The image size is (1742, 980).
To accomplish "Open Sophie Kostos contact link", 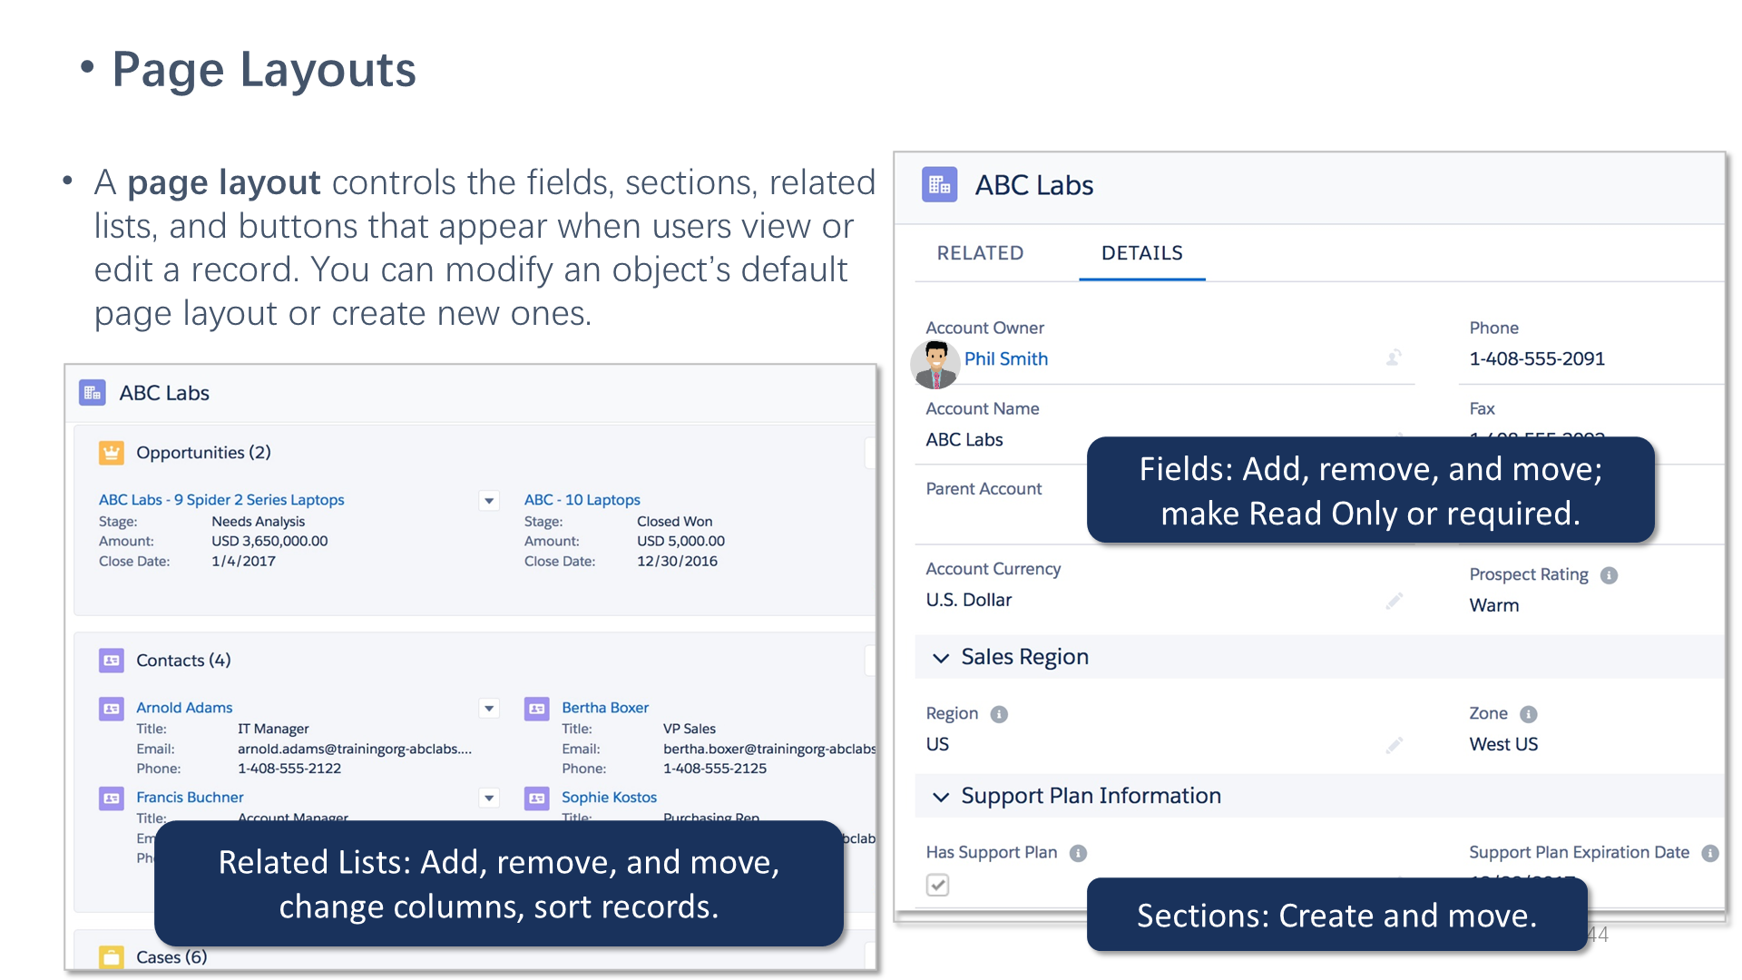I will [609, 798].
